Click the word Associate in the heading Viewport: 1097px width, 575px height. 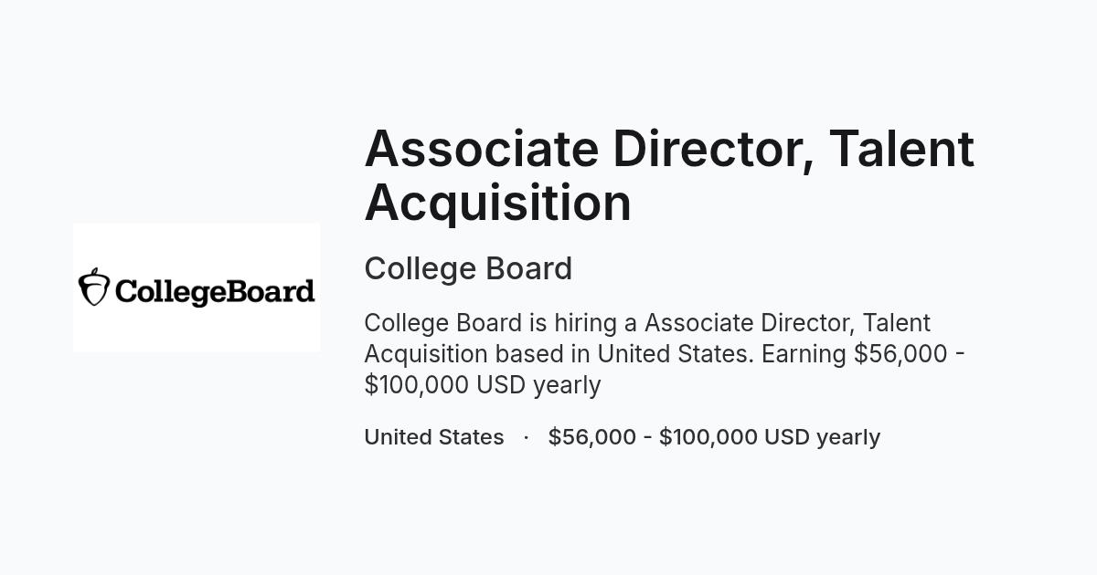(x=481, y=148)
